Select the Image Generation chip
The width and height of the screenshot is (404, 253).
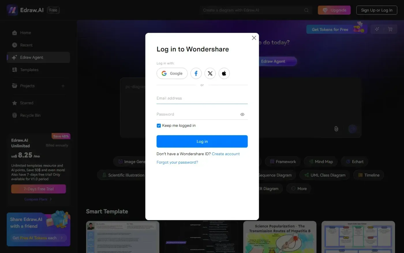(x=129, y=162)
